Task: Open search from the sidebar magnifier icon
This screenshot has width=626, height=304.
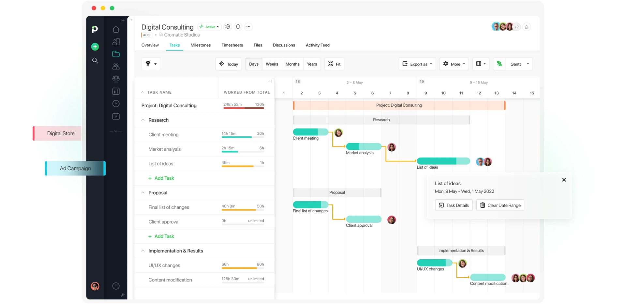Action: click(x=95, y=61)
